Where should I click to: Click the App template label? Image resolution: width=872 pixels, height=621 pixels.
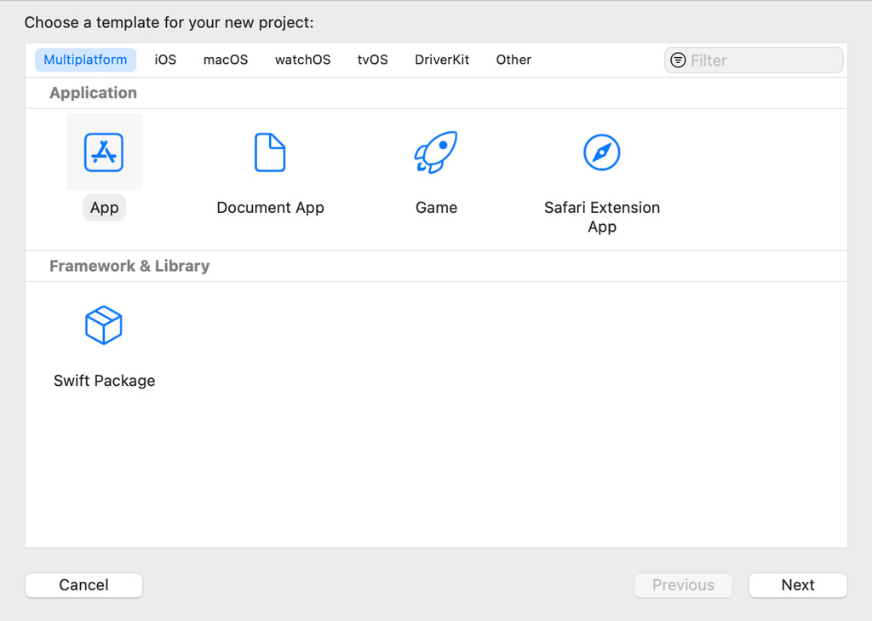click(104, 208)
